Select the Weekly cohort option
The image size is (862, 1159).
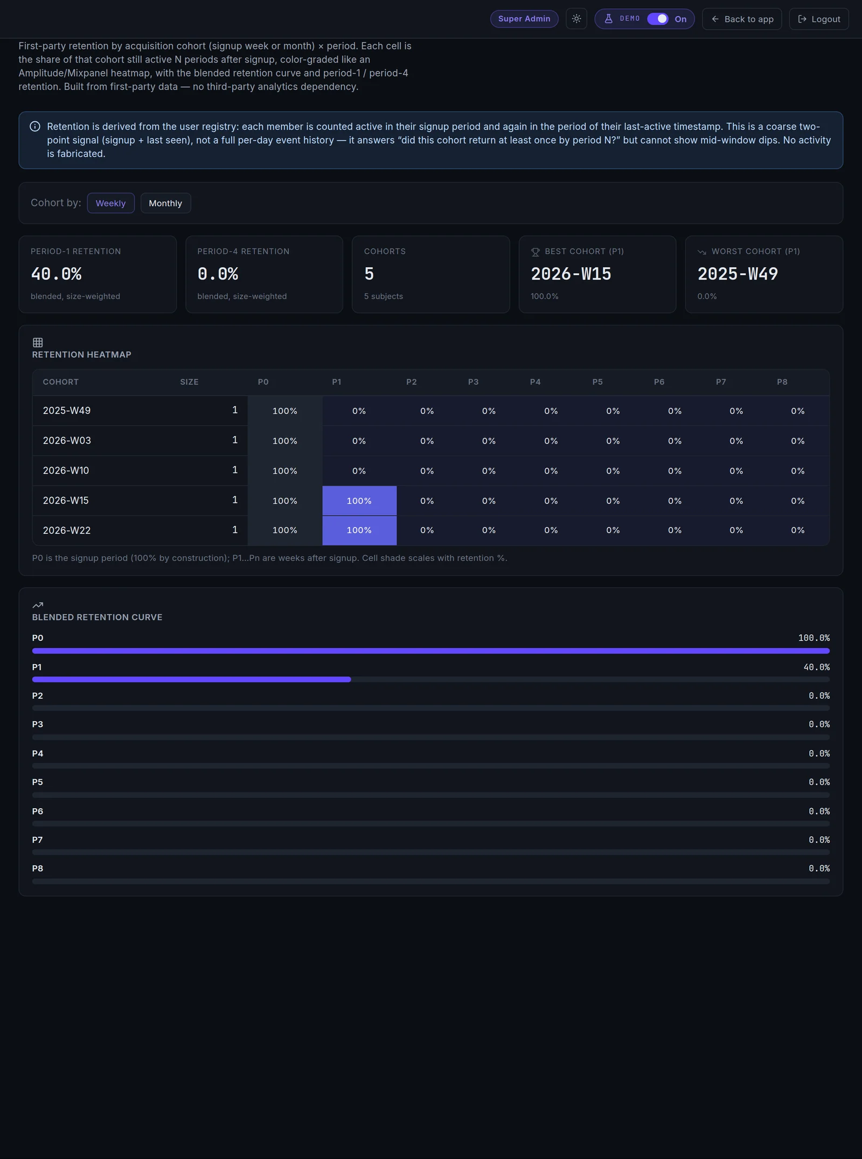(110, 203)
